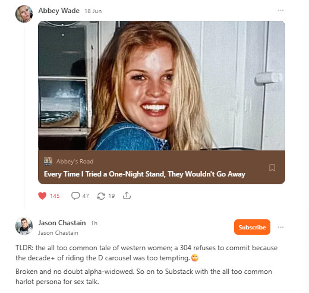
Task: Open the One-Night Stand article title
Action: pos(144,174)
